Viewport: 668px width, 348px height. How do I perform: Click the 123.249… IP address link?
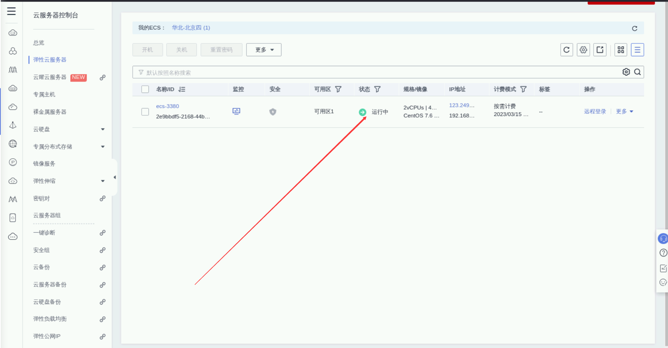tap(462, 105)
